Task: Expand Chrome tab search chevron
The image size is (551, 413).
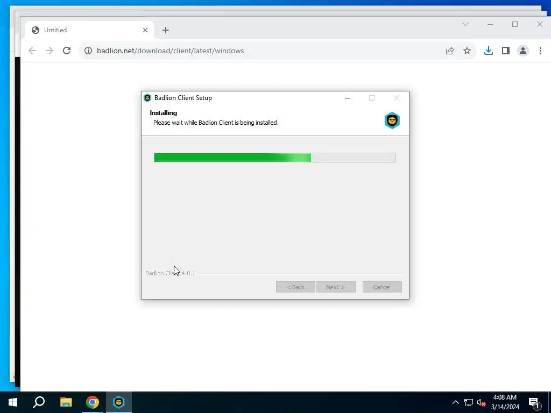Action: 465,24
